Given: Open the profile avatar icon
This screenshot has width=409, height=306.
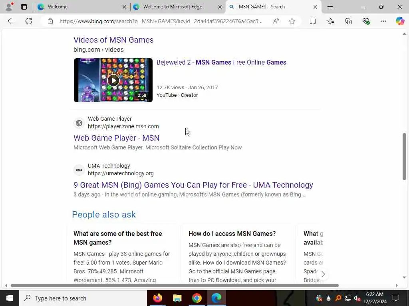Looking at the screenshot, I should point(10,7).
